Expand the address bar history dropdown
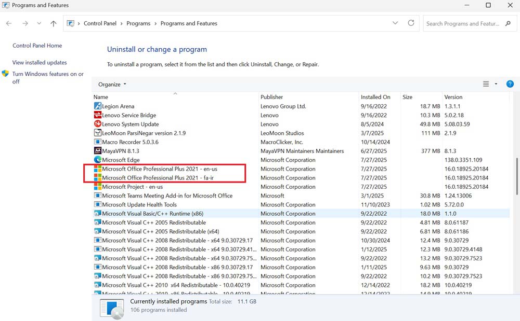 [x=395, y=23]
